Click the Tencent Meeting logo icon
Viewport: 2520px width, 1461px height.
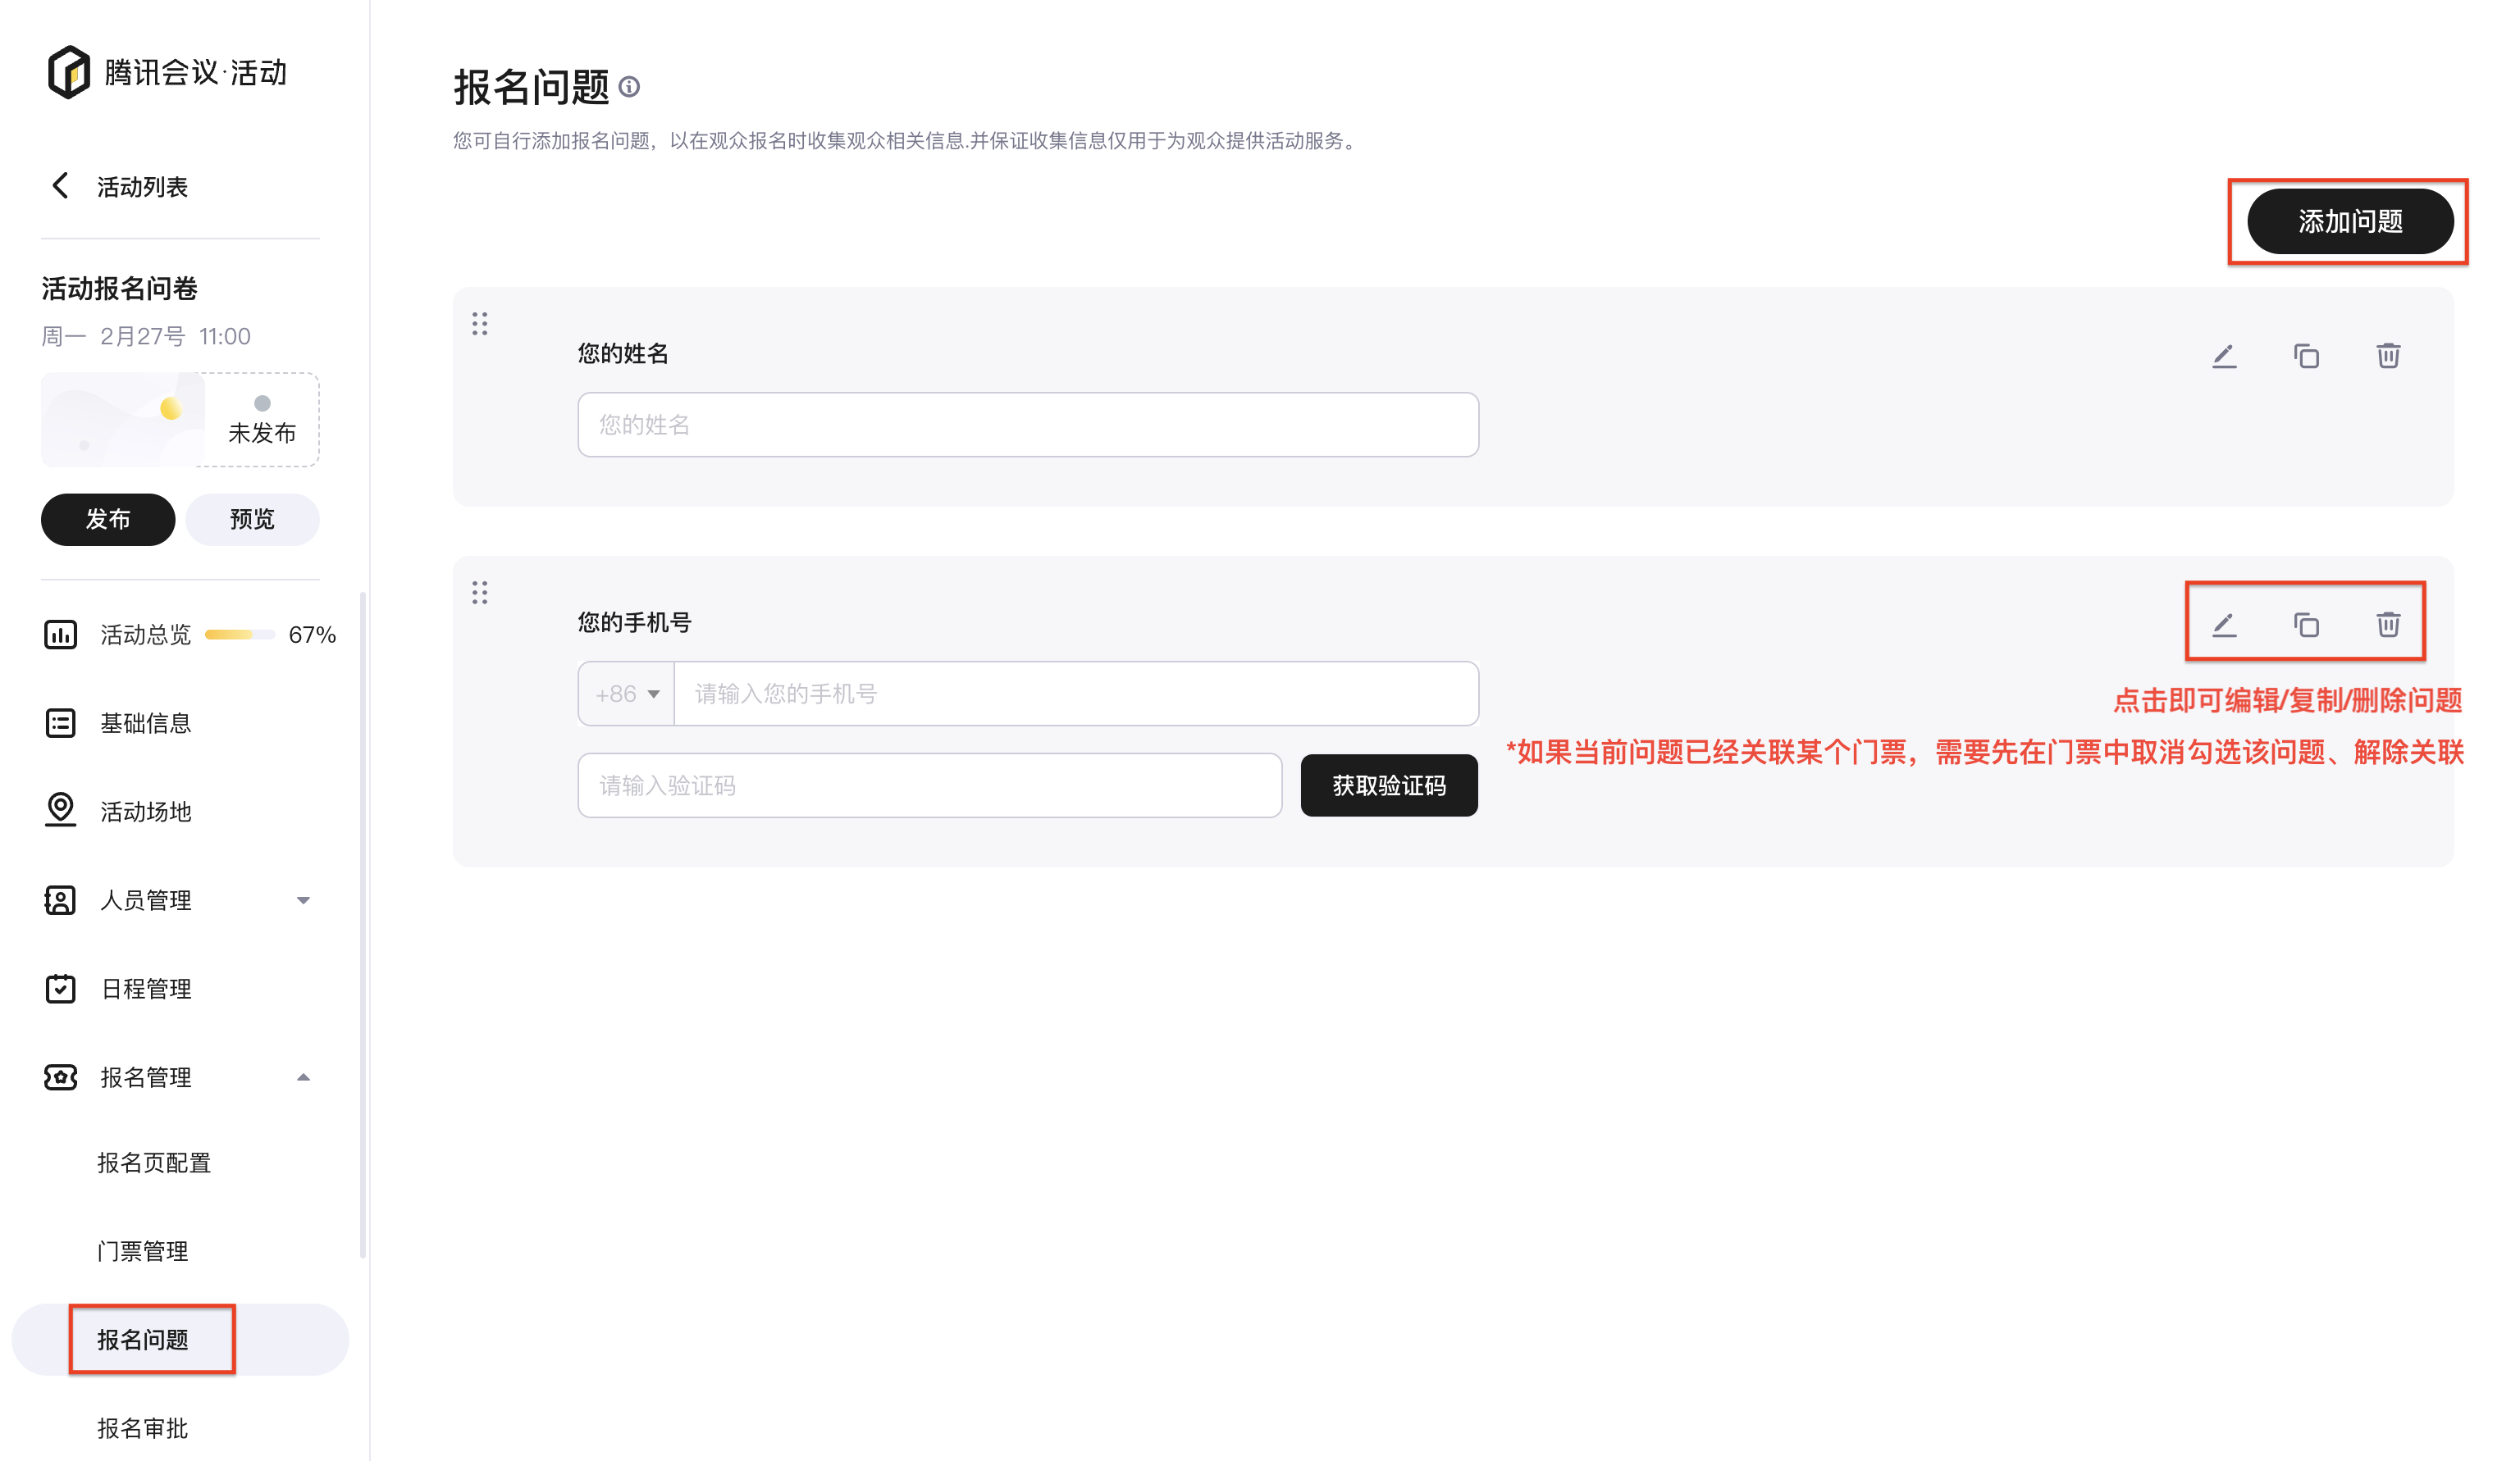[x=69, y=72]
